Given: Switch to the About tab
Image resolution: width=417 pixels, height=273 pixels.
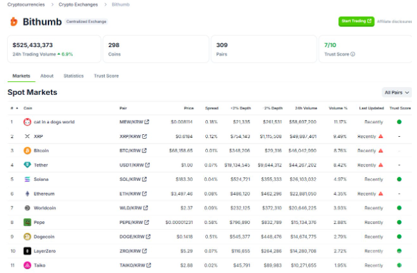Looking at the screenshot, I should pyautogui.click(x=47, y=76).
